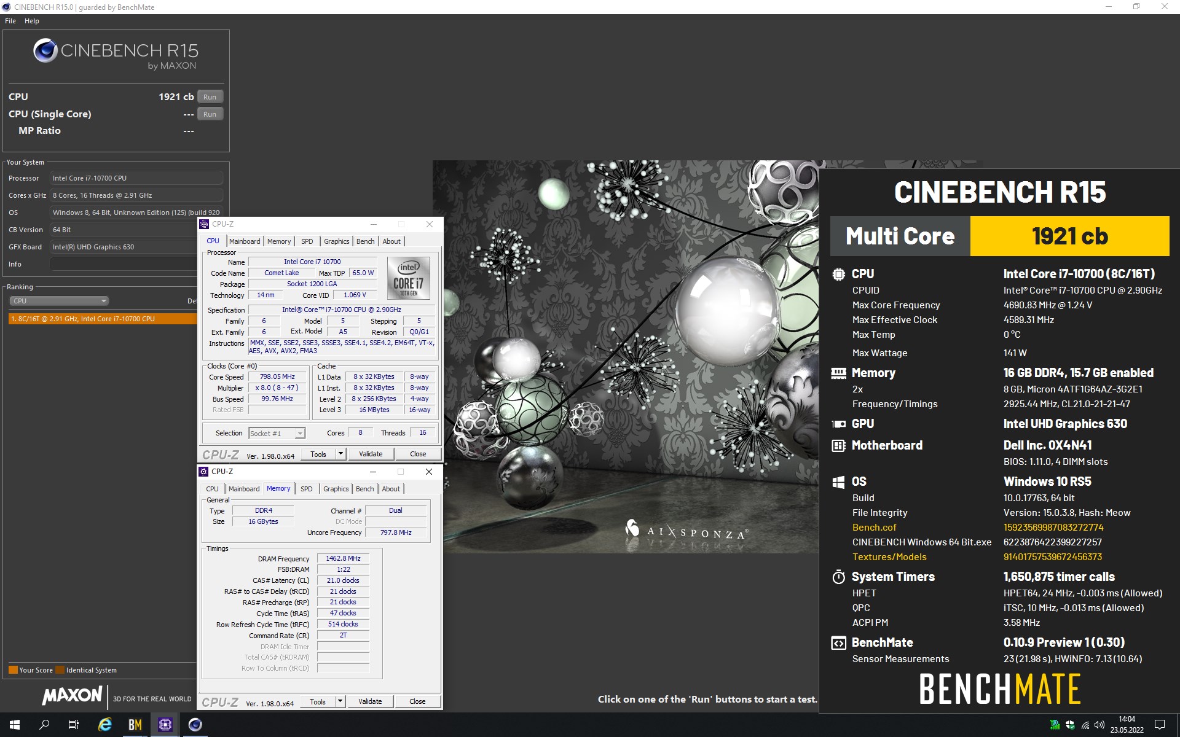This screenshot has width=1180, height=737.
Task: Click CPU-Z icon in lower CPU-Z title bar
Action: coord(203,472)
